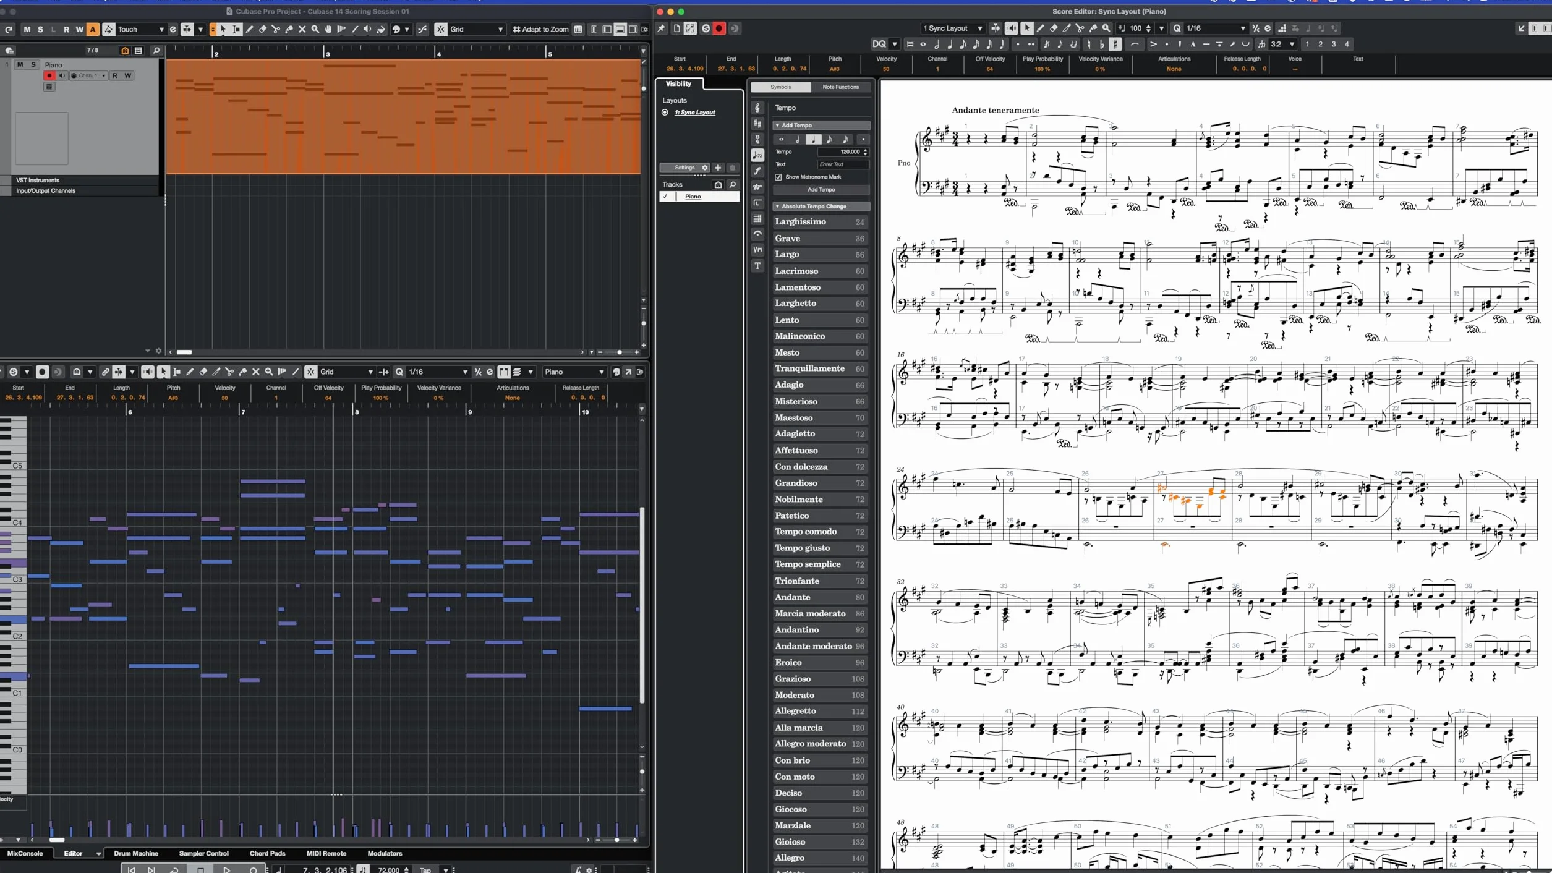
Task: Select the Glue tool in project toolbar
Action: [x=289, y=29]
